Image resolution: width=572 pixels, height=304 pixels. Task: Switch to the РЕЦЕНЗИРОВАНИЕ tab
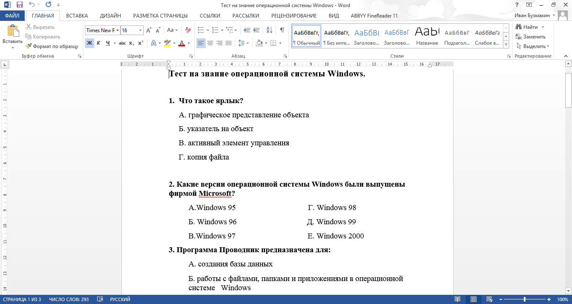pyautogui.click(x=294, y=16)
